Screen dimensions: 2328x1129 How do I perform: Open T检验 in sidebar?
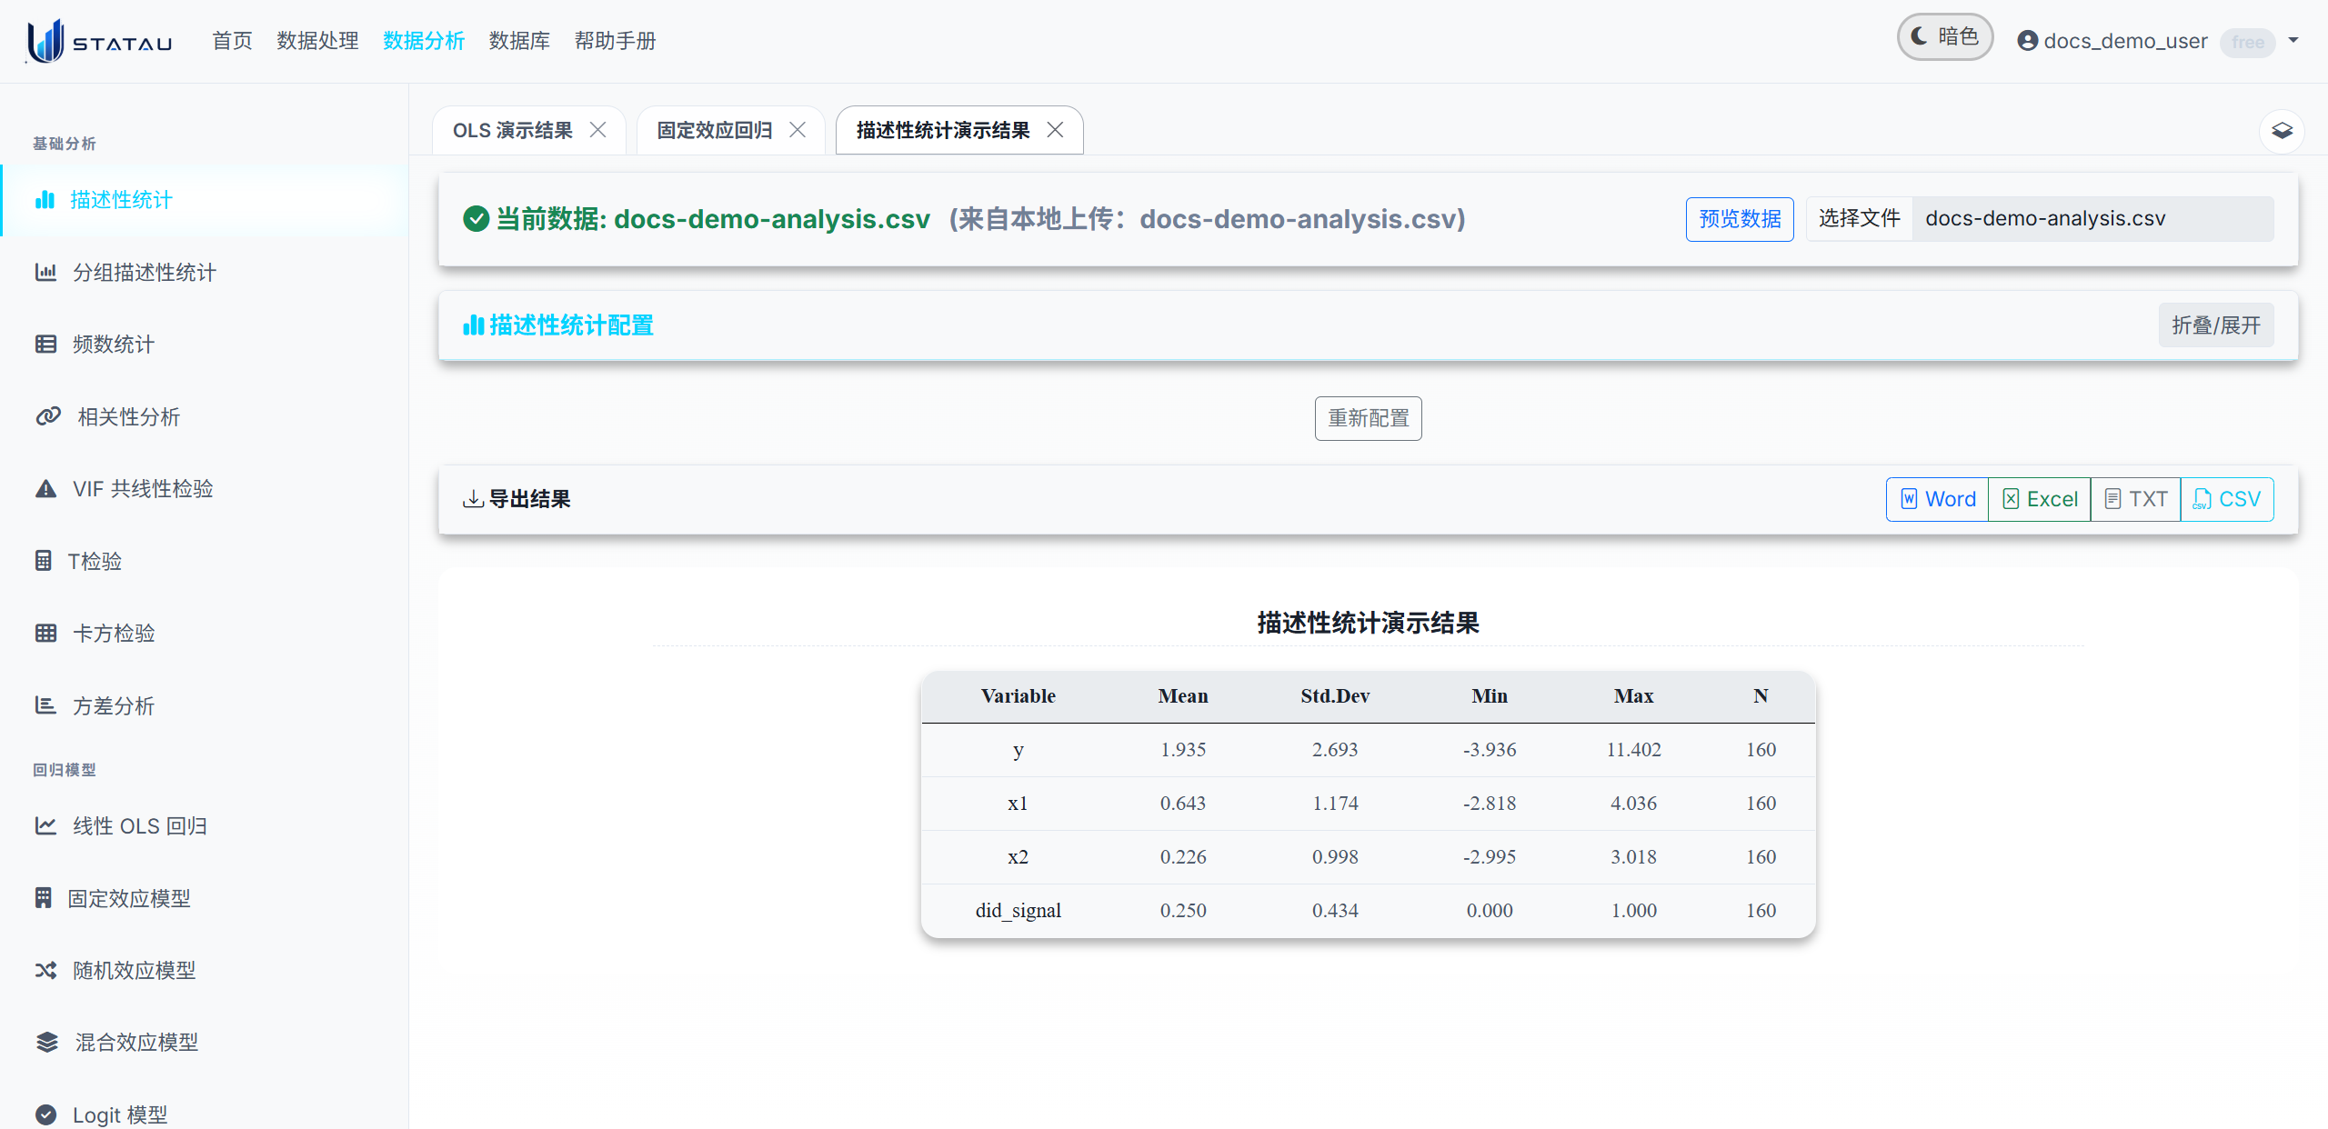pyautogui.click(x=95, y=562)
